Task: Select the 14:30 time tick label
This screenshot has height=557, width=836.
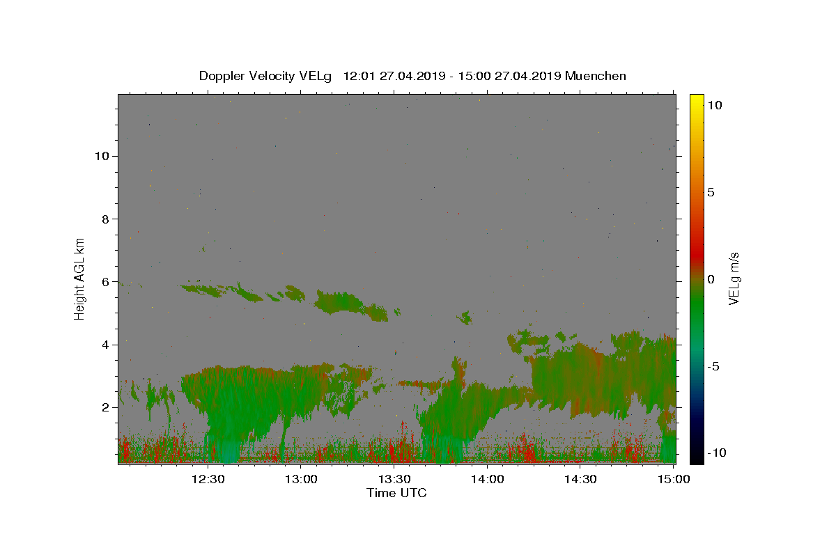Action: pyautogui.click(x=580, y=479)
